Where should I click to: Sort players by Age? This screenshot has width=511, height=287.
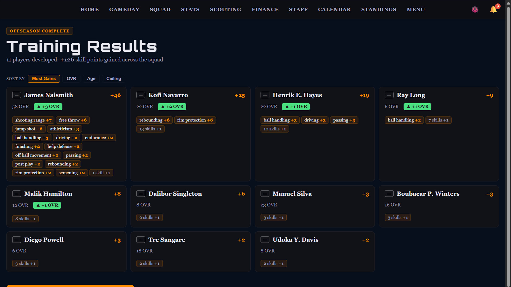pos(91,79)
